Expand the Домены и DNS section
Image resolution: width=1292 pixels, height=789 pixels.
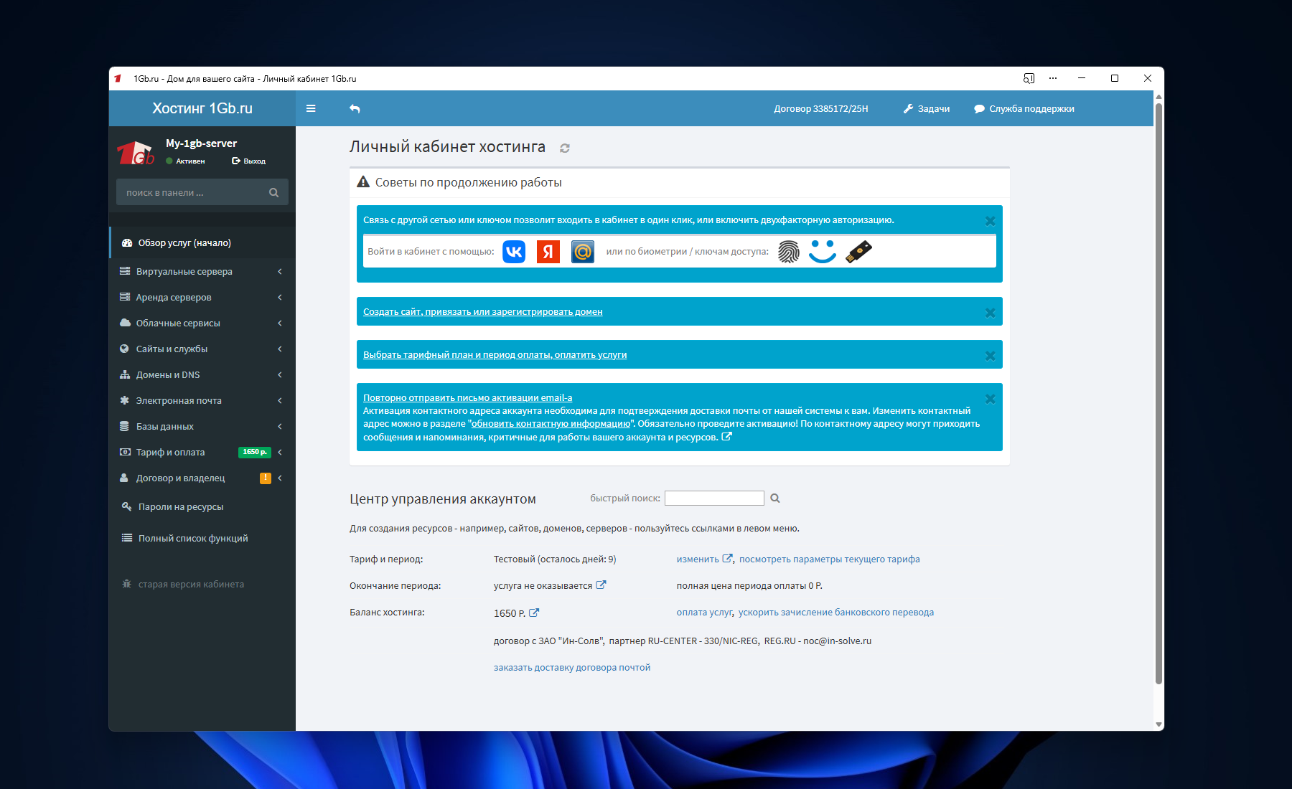tap(168, 375)
